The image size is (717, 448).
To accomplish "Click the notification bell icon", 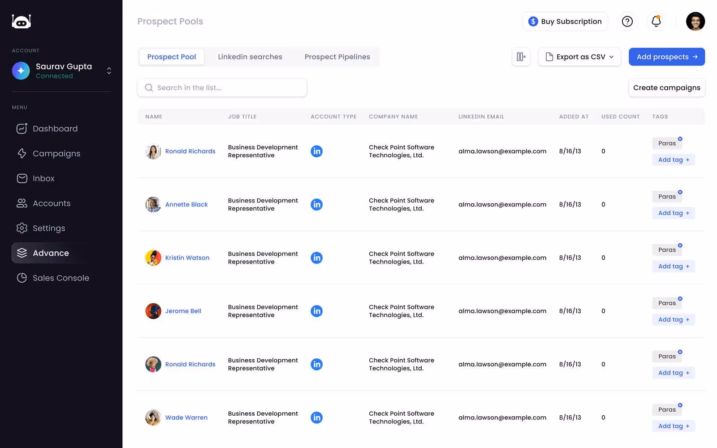I will pyautogui.click(x=656, y=21).
